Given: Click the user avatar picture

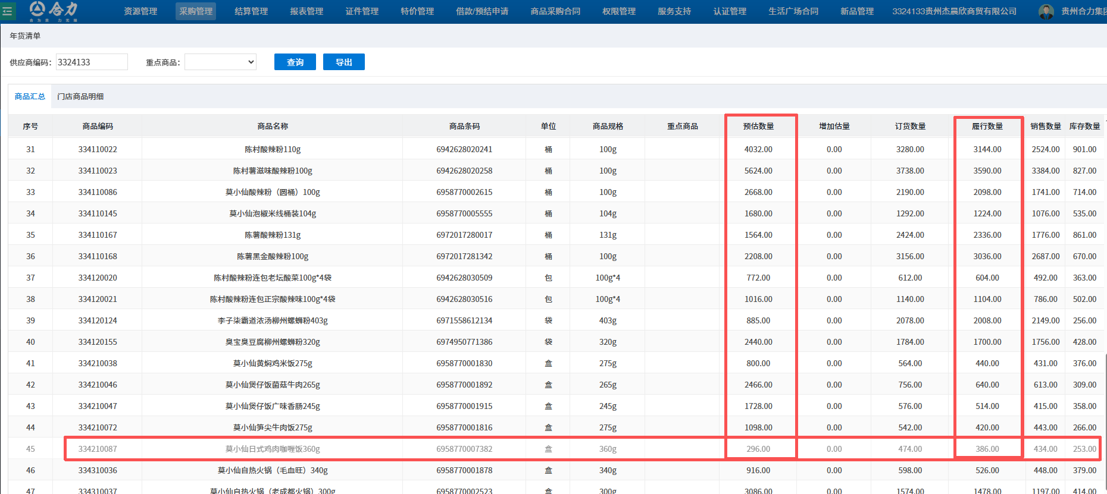Looking at the screenshot, I should click(x=1046, y=11).
